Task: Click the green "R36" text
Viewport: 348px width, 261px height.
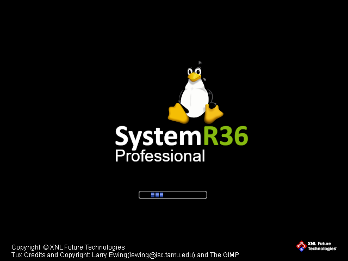Action: (226, 136)
